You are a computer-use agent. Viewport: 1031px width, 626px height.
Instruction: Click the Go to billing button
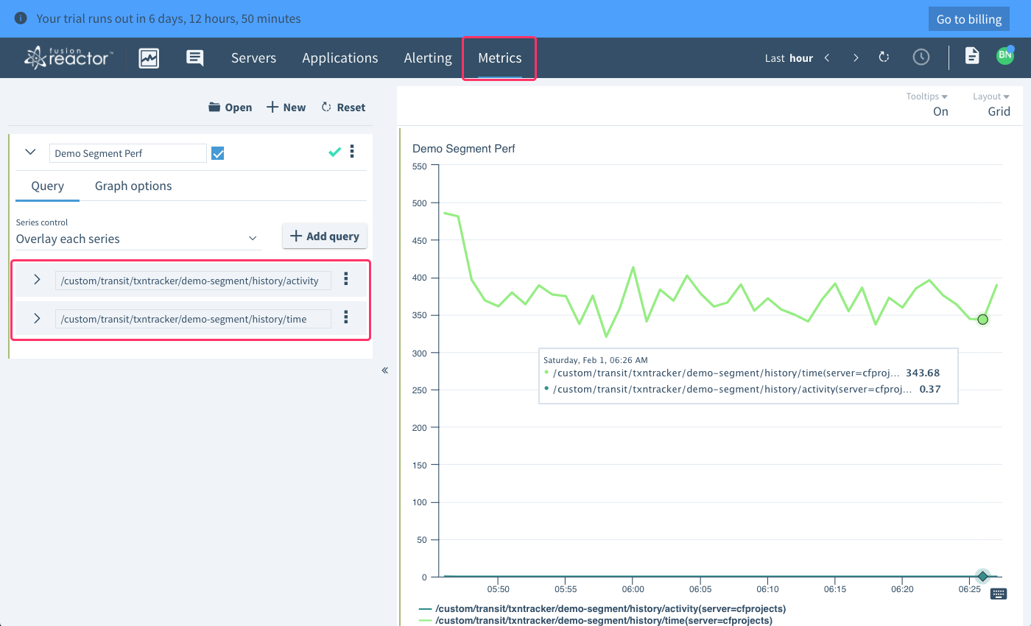(968, 19)
